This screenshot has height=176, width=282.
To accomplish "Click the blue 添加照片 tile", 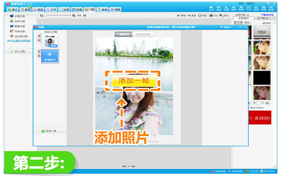I will click(x=50, y=56).
